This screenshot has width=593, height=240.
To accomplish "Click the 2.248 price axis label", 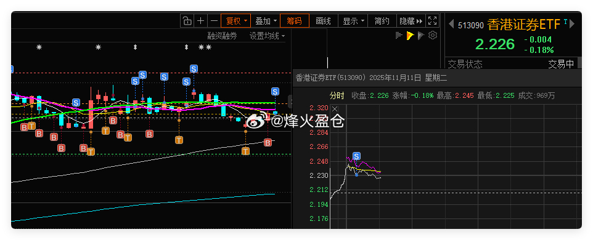I will [x=319, y=161].
